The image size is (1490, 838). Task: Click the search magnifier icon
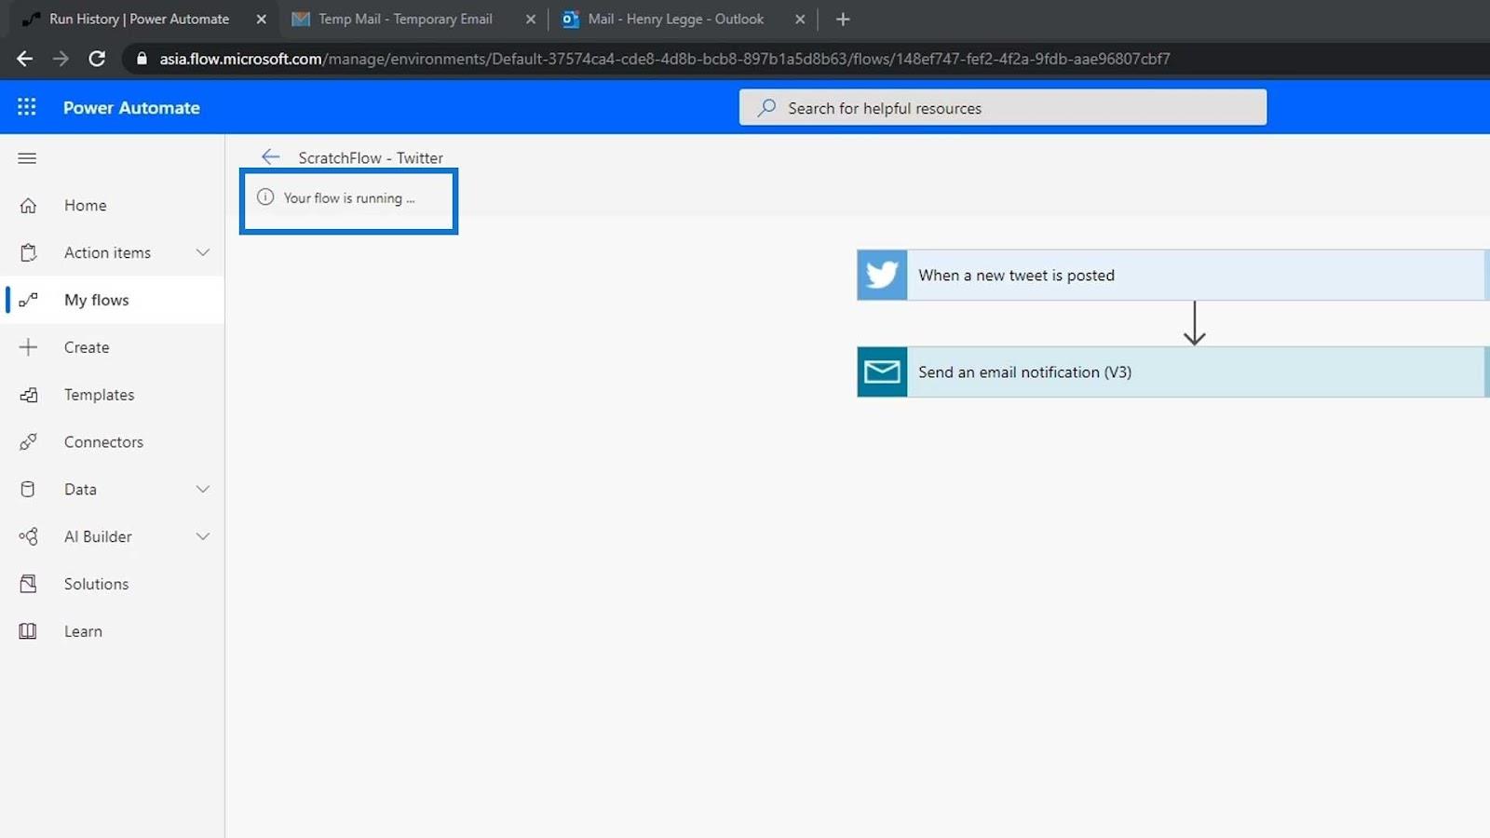[766, 108]
